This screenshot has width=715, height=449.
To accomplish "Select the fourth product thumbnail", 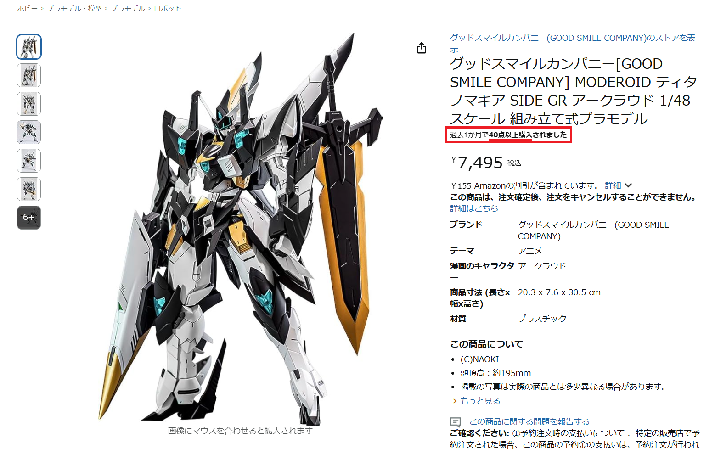I will coord(29,132).
